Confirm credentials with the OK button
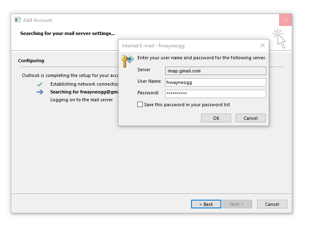Viewport: 310px width, 231px height. coord(216,118)
